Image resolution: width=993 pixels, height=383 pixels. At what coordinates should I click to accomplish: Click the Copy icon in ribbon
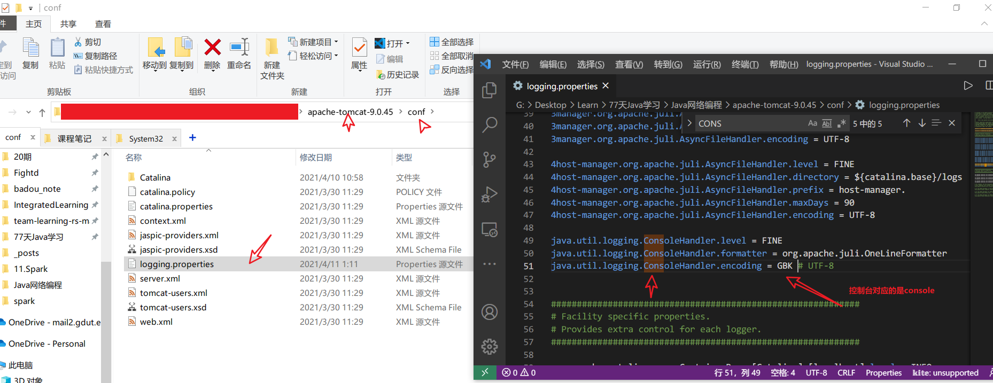pyautogui.click(x=30, y=54)
